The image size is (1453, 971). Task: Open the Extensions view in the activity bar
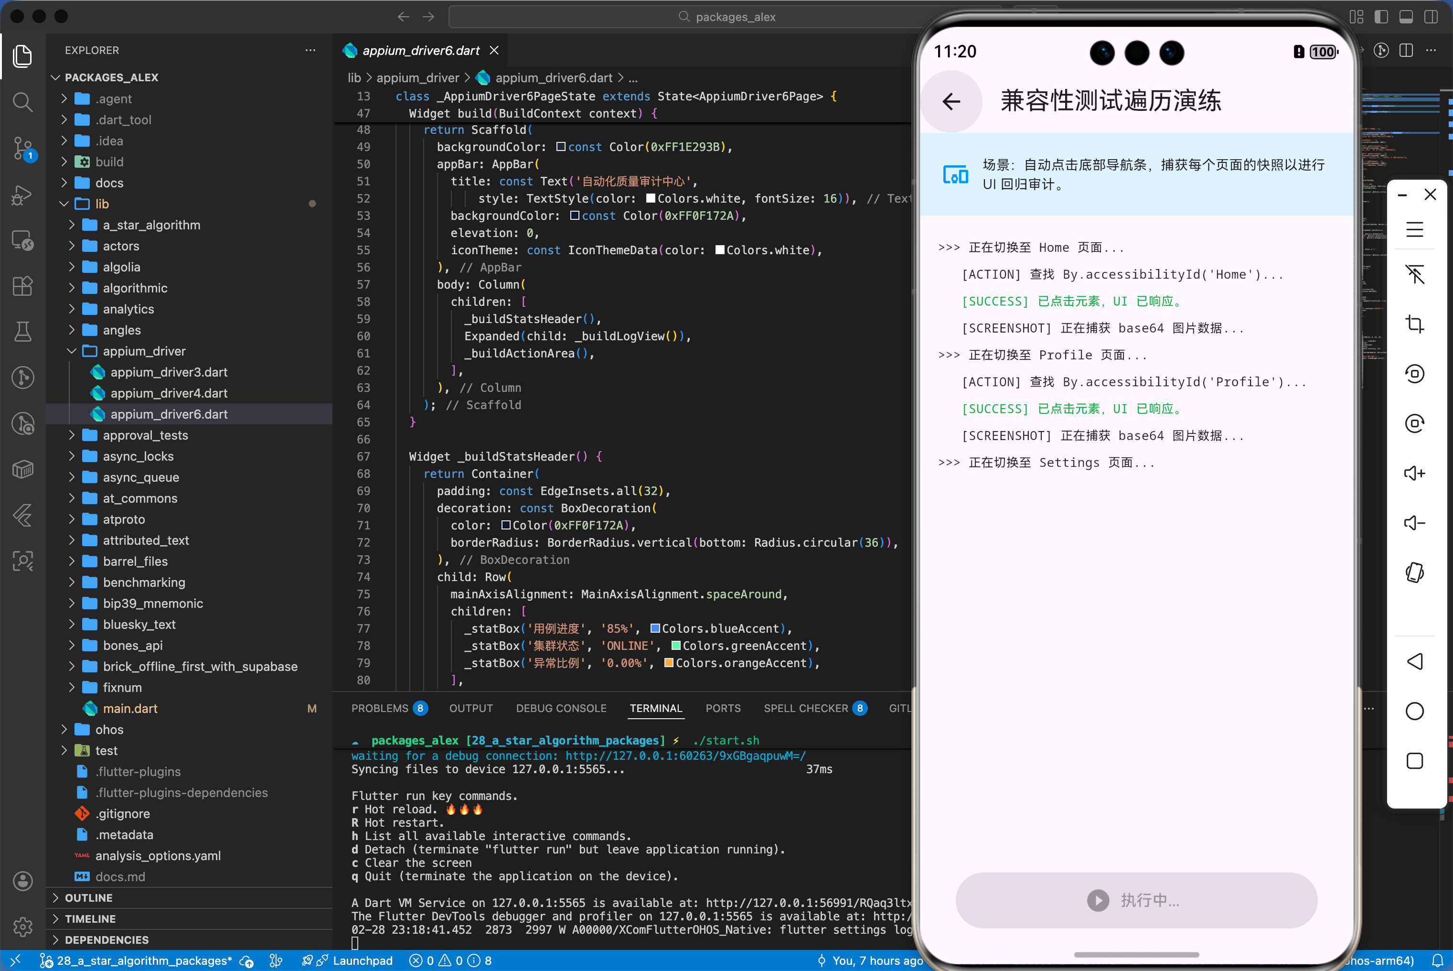23,286
